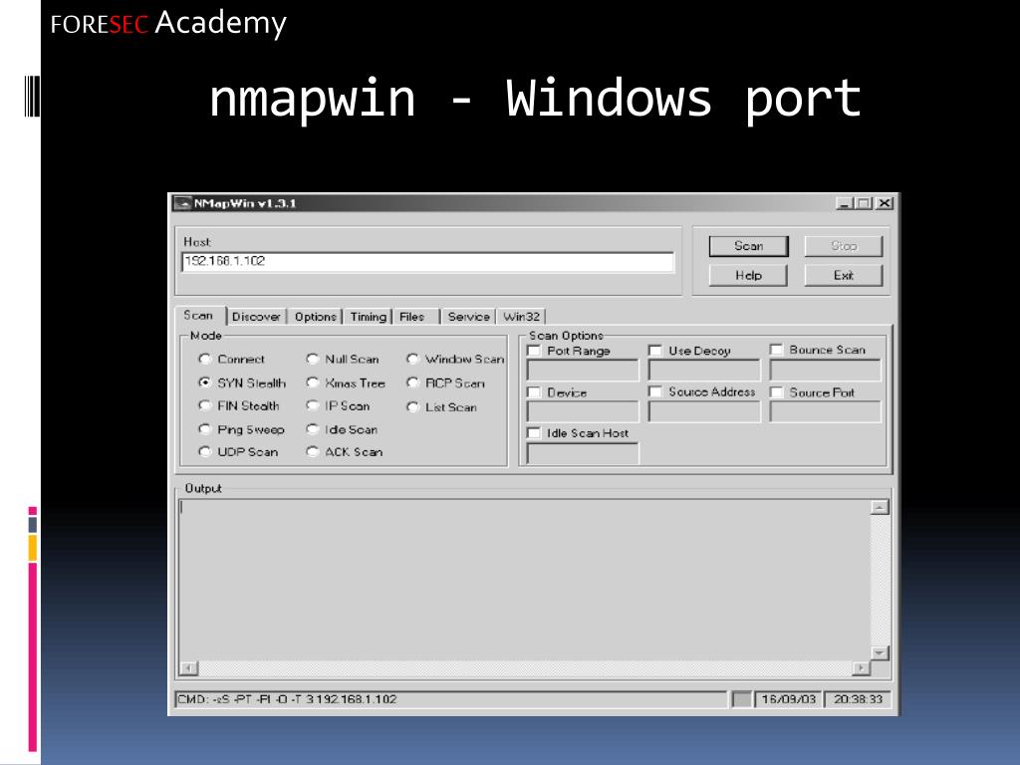Select UDP Scan mode

(x=205, y=451)
